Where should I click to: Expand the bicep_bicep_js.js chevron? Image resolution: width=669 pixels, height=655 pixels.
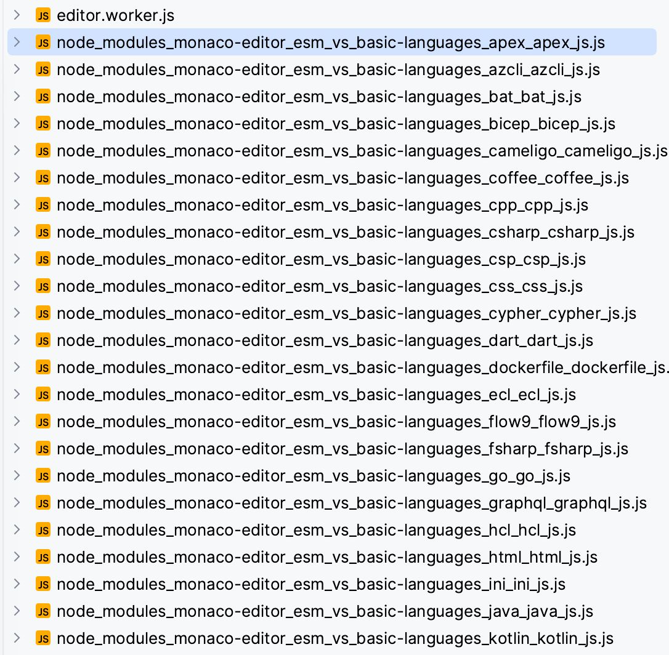[x=17, y=124]
